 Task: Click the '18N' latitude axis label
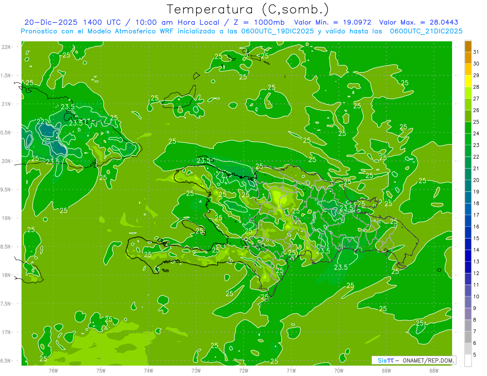coord(6,275)
